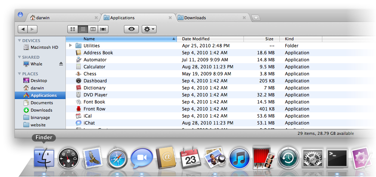Open iChat bubble icon in Dock
376x177 pixels.
coord(141,158)
